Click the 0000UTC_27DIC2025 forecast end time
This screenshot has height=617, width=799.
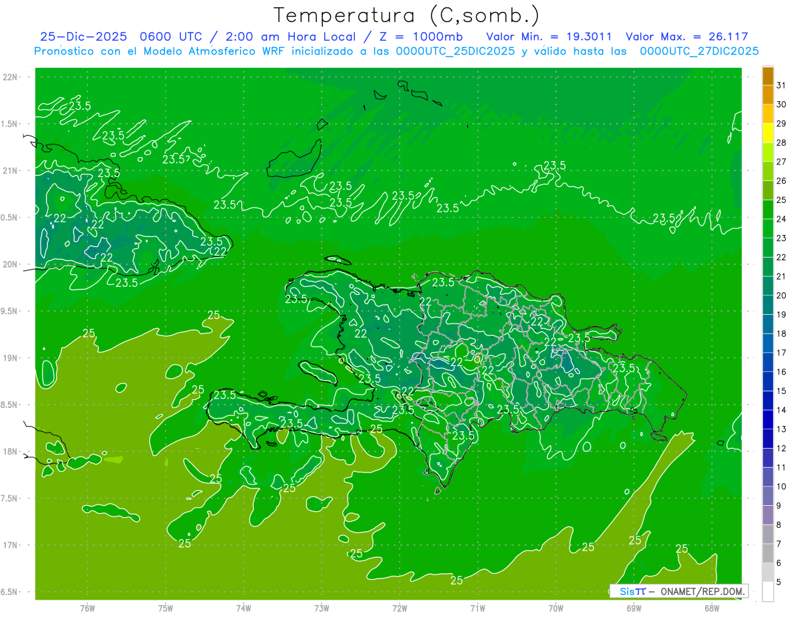pos(699,51)
